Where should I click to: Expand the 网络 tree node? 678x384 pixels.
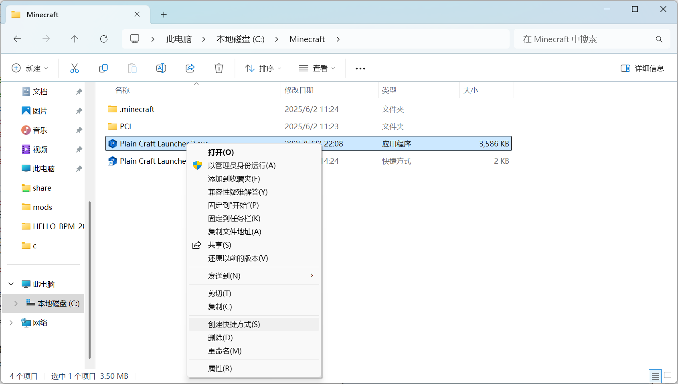11,323
